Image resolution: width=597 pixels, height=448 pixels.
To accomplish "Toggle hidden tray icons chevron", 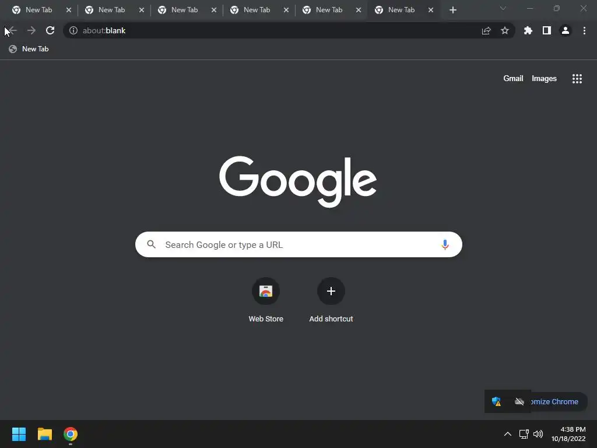I will (x=508, y=434).
